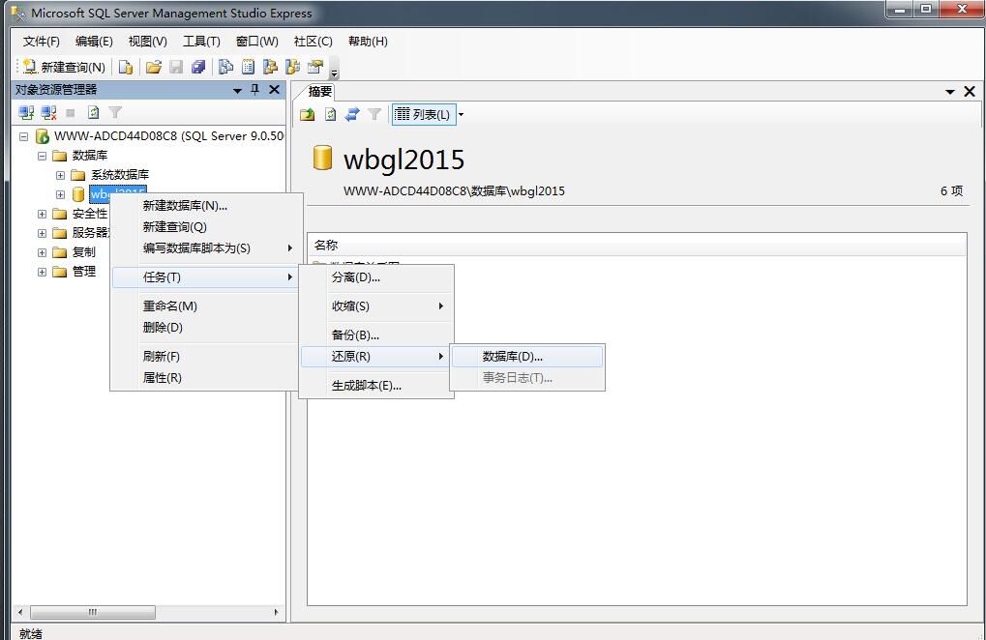The width and height of the screenshot is (986, 640).
Task: Open the 编辑(E) menu
Action: point(94,42)
